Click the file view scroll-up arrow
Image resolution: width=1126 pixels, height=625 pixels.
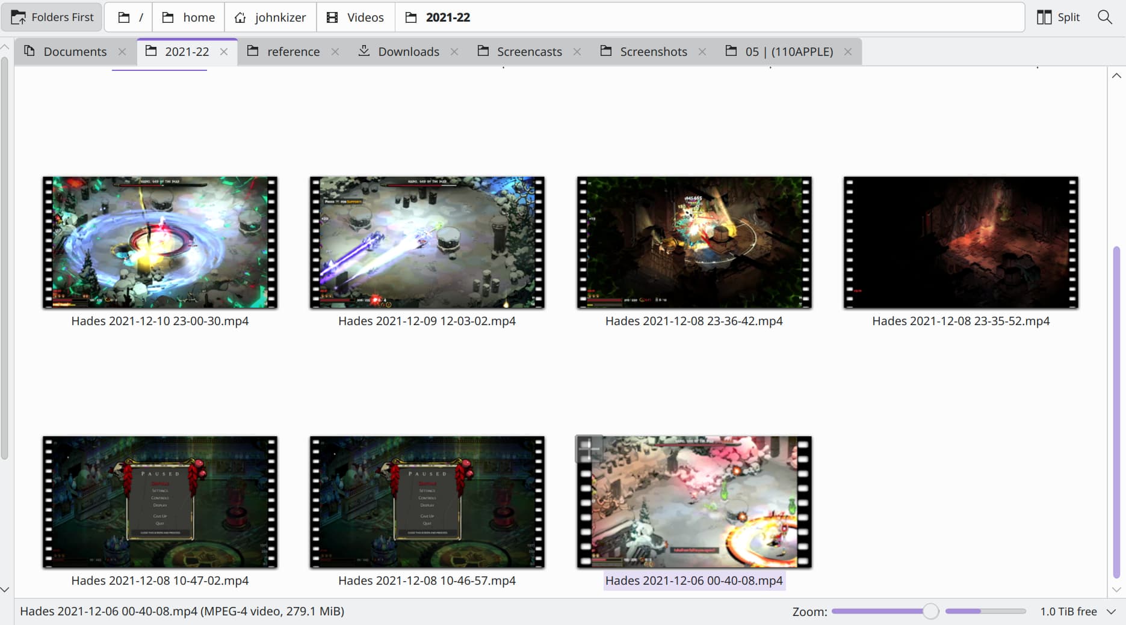pos(1116,76)
